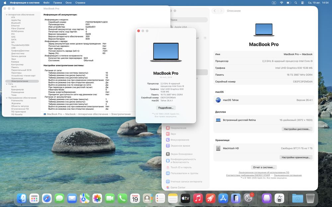Open Spotlight search magnifier in menu bar
Viewport: 332px width, 207px height.
(x=296, y=3)
